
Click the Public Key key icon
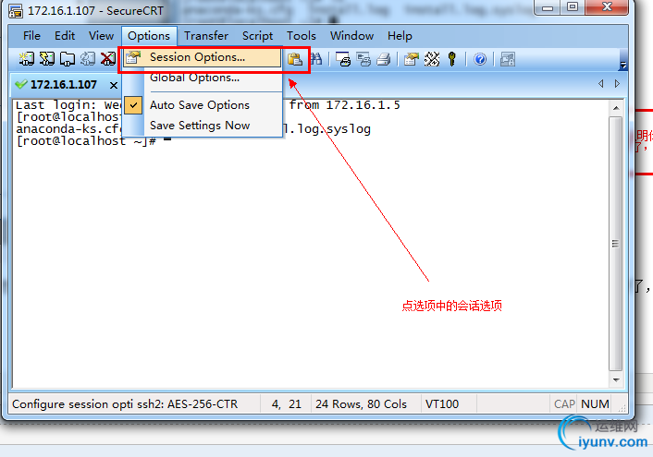click(452, 59)
